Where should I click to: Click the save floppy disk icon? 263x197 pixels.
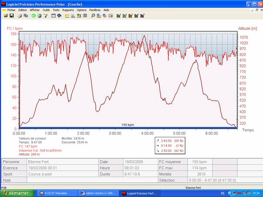pos(12,16)
